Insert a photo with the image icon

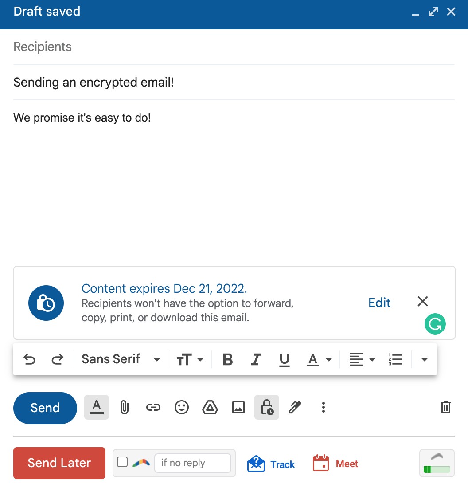tap(238, 407)
